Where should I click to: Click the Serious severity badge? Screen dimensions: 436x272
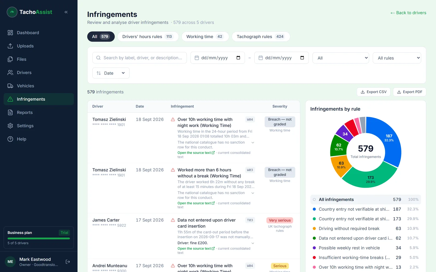(280, 266)
